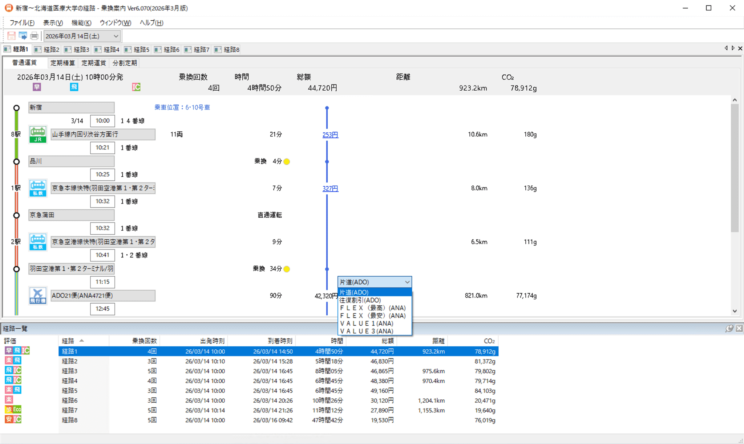Click the pink IC badge under departure date

point(136,87)
